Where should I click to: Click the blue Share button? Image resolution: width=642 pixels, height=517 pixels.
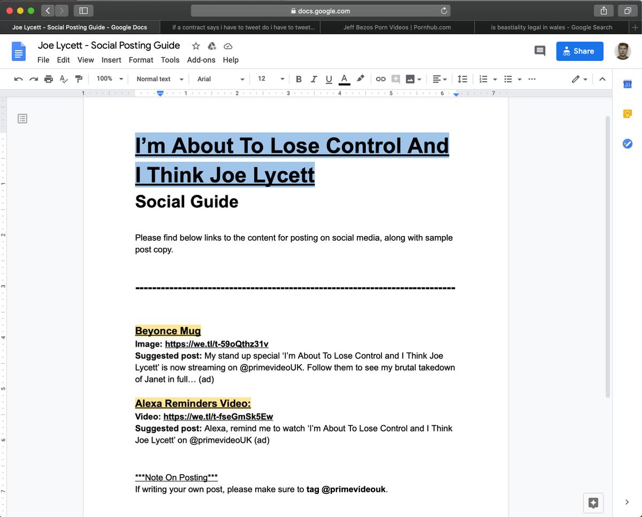[x=579, y=51]
